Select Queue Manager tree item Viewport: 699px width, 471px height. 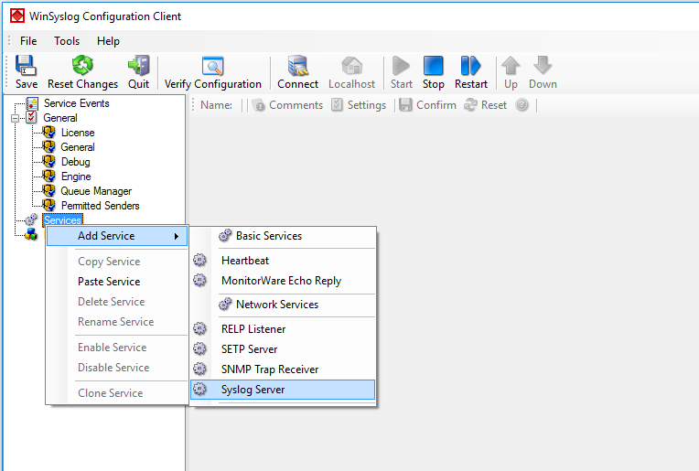click(96, 191)
